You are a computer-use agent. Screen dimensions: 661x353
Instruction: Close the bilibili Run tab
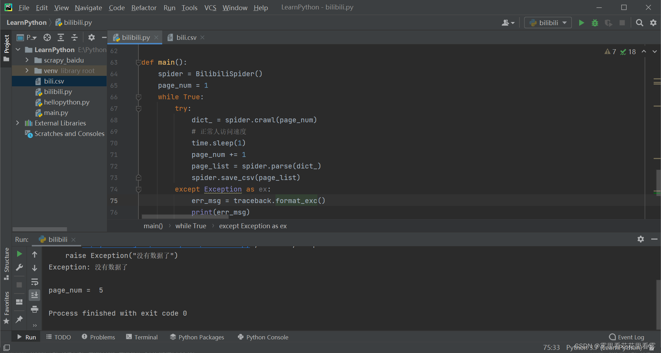[x=73, y=239]
